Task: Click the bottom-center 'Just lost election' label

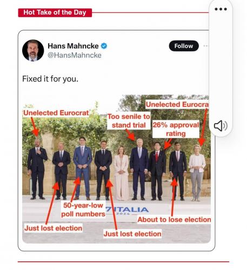Action: pyautogui.click(x=132, y=234)
